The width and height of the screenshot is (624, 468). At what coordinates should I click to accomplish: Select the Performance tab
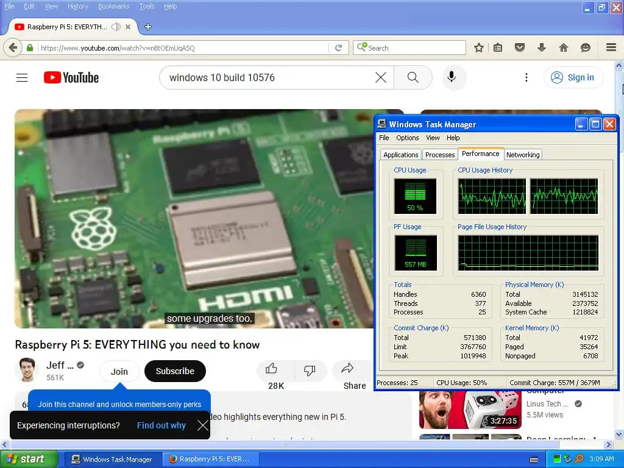point(480,154)
